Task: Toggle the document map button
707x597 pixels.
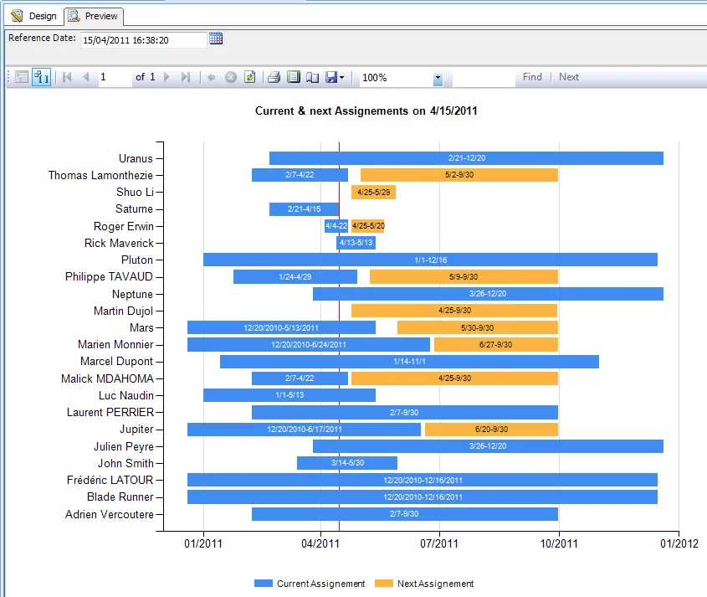Action: click(22, 77)
